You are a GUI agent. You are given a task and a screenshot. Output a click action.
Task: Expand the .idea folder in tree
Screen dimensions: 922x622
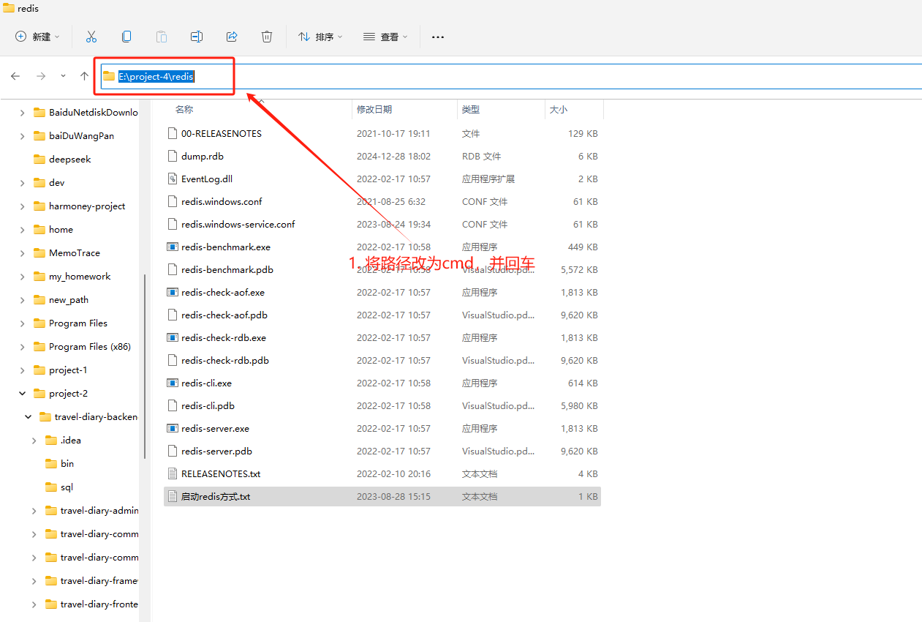34,440
